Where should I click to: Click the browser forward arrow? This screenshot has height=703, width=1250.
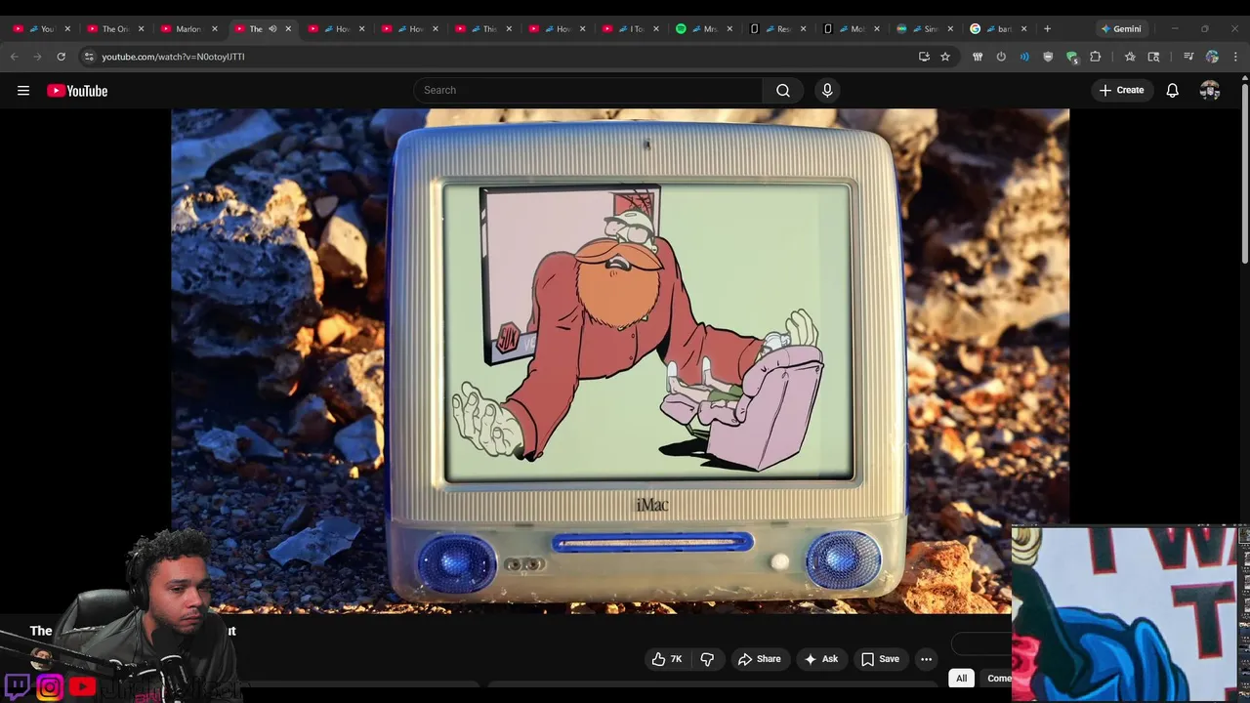37,57
